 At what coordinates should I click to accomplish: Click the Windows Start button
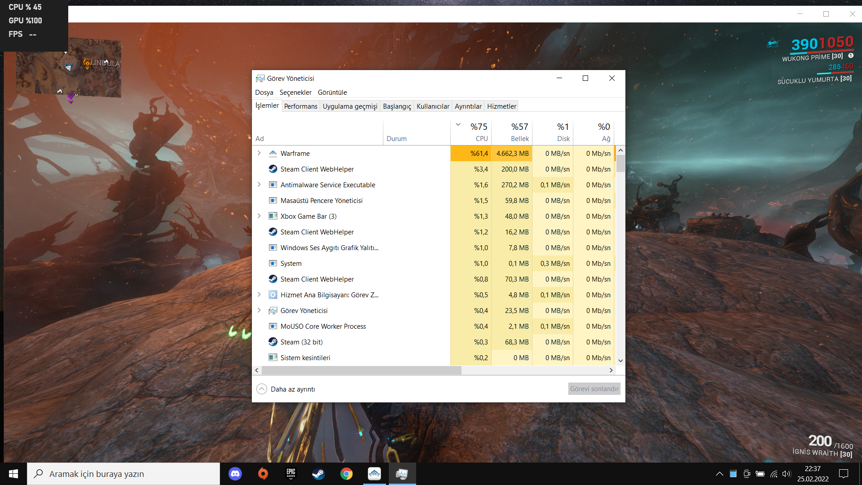click(x=13, y=474)
